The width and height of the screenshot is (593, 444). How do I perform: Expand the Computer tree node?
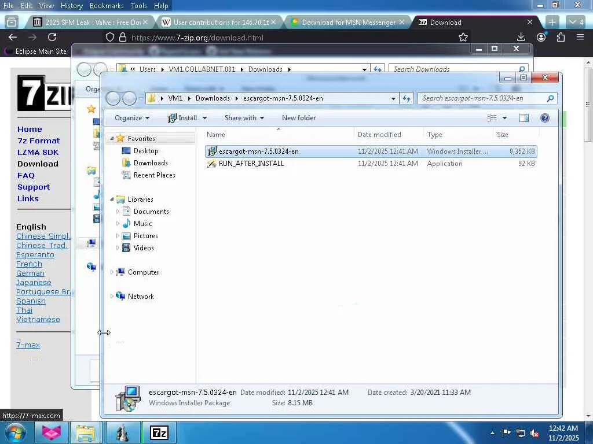pos(112,272)
